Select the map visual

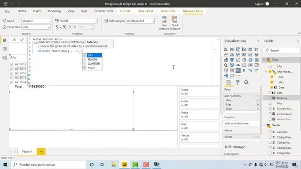click(226, 65)
